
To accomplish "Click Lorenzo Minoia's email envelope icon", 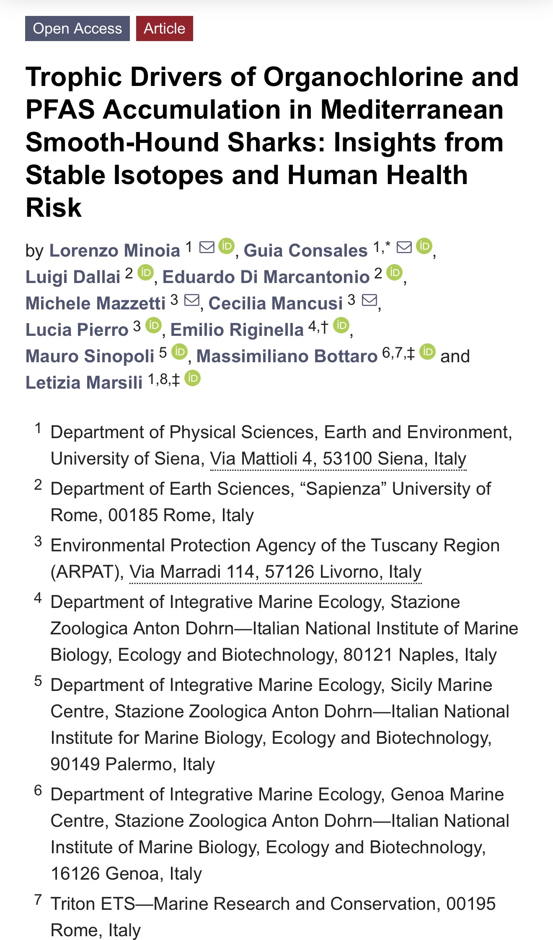I will click(x=207, y=247).
